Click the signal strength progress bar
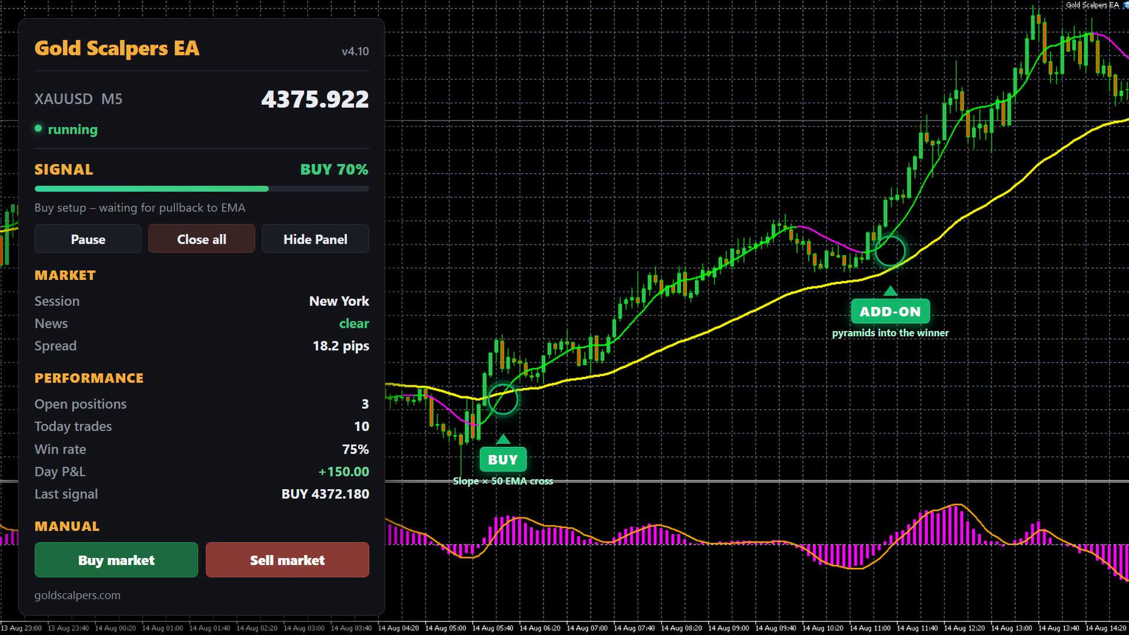This screenshot has height=635, width=1129. click(202, 189)
